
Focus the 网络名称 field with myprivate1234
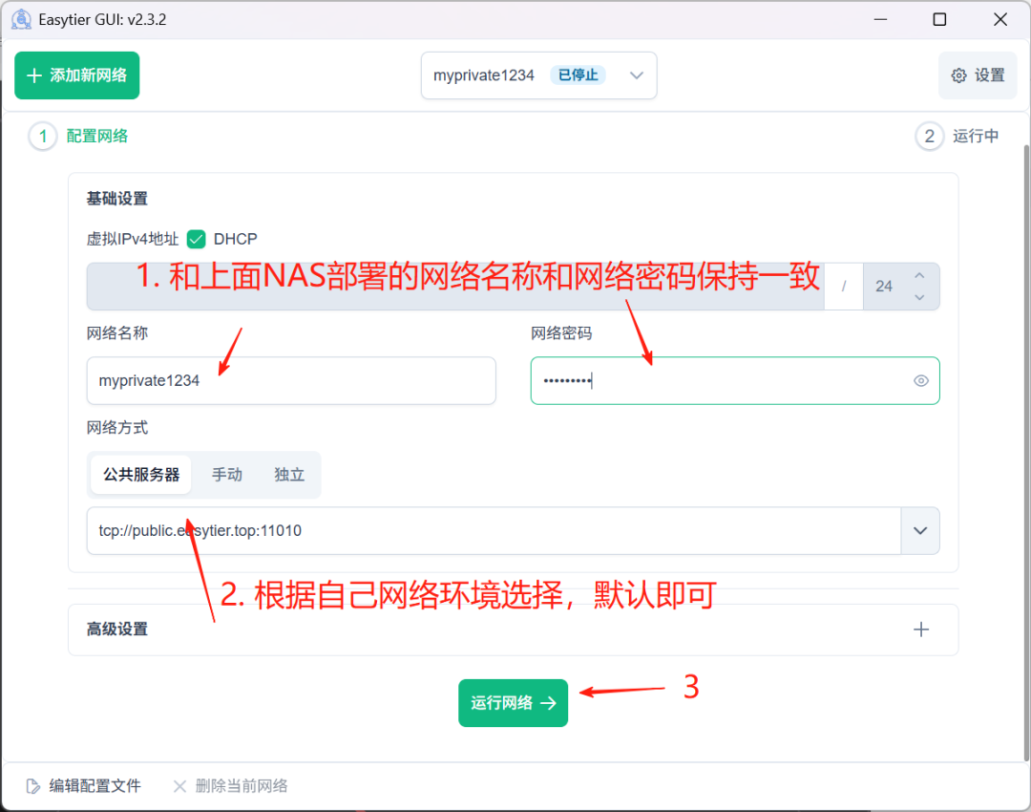[291, 381]
